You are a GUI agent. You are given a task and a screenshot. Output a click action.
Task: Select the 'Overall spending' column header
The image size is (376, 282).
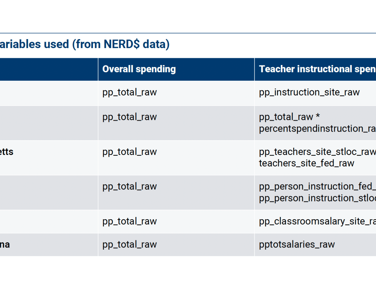139,69
